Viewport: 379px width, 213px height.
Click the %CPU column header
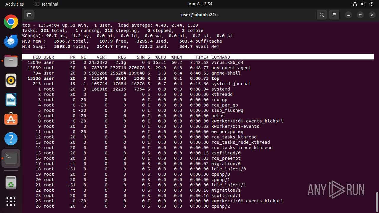(x=161, y=57)
